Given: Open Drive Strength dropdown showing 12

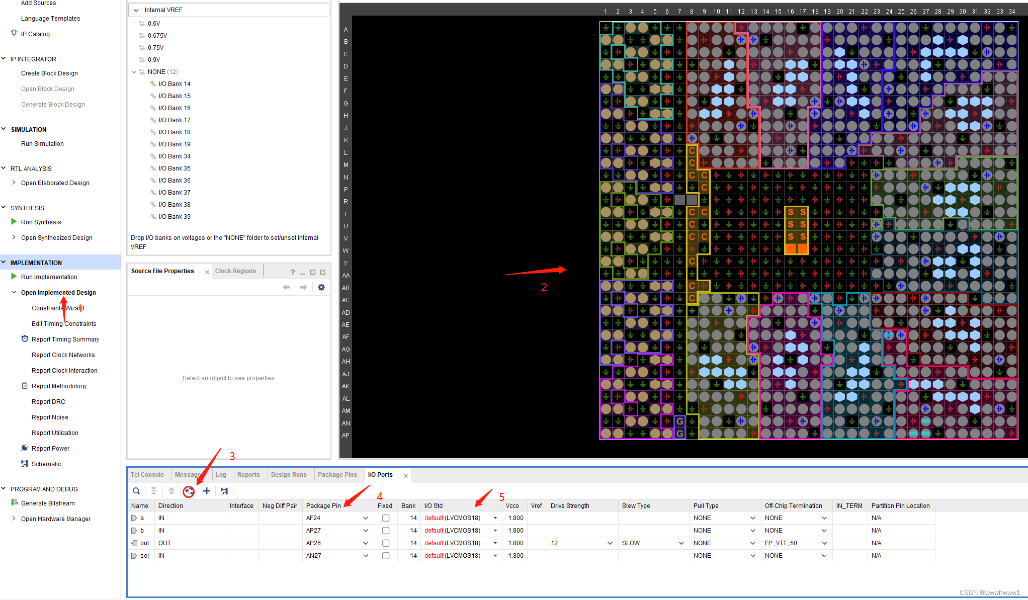Looking at the screenshot, I should click(610, 543).
